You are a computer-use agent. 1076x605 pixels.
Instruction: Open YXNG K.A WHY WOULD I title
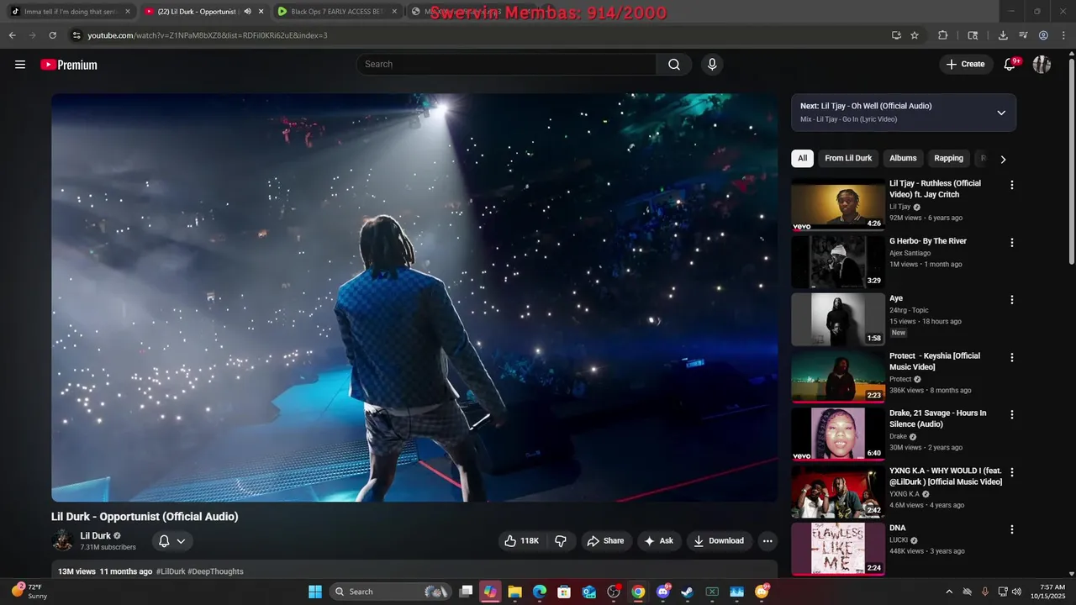point(946,476)
